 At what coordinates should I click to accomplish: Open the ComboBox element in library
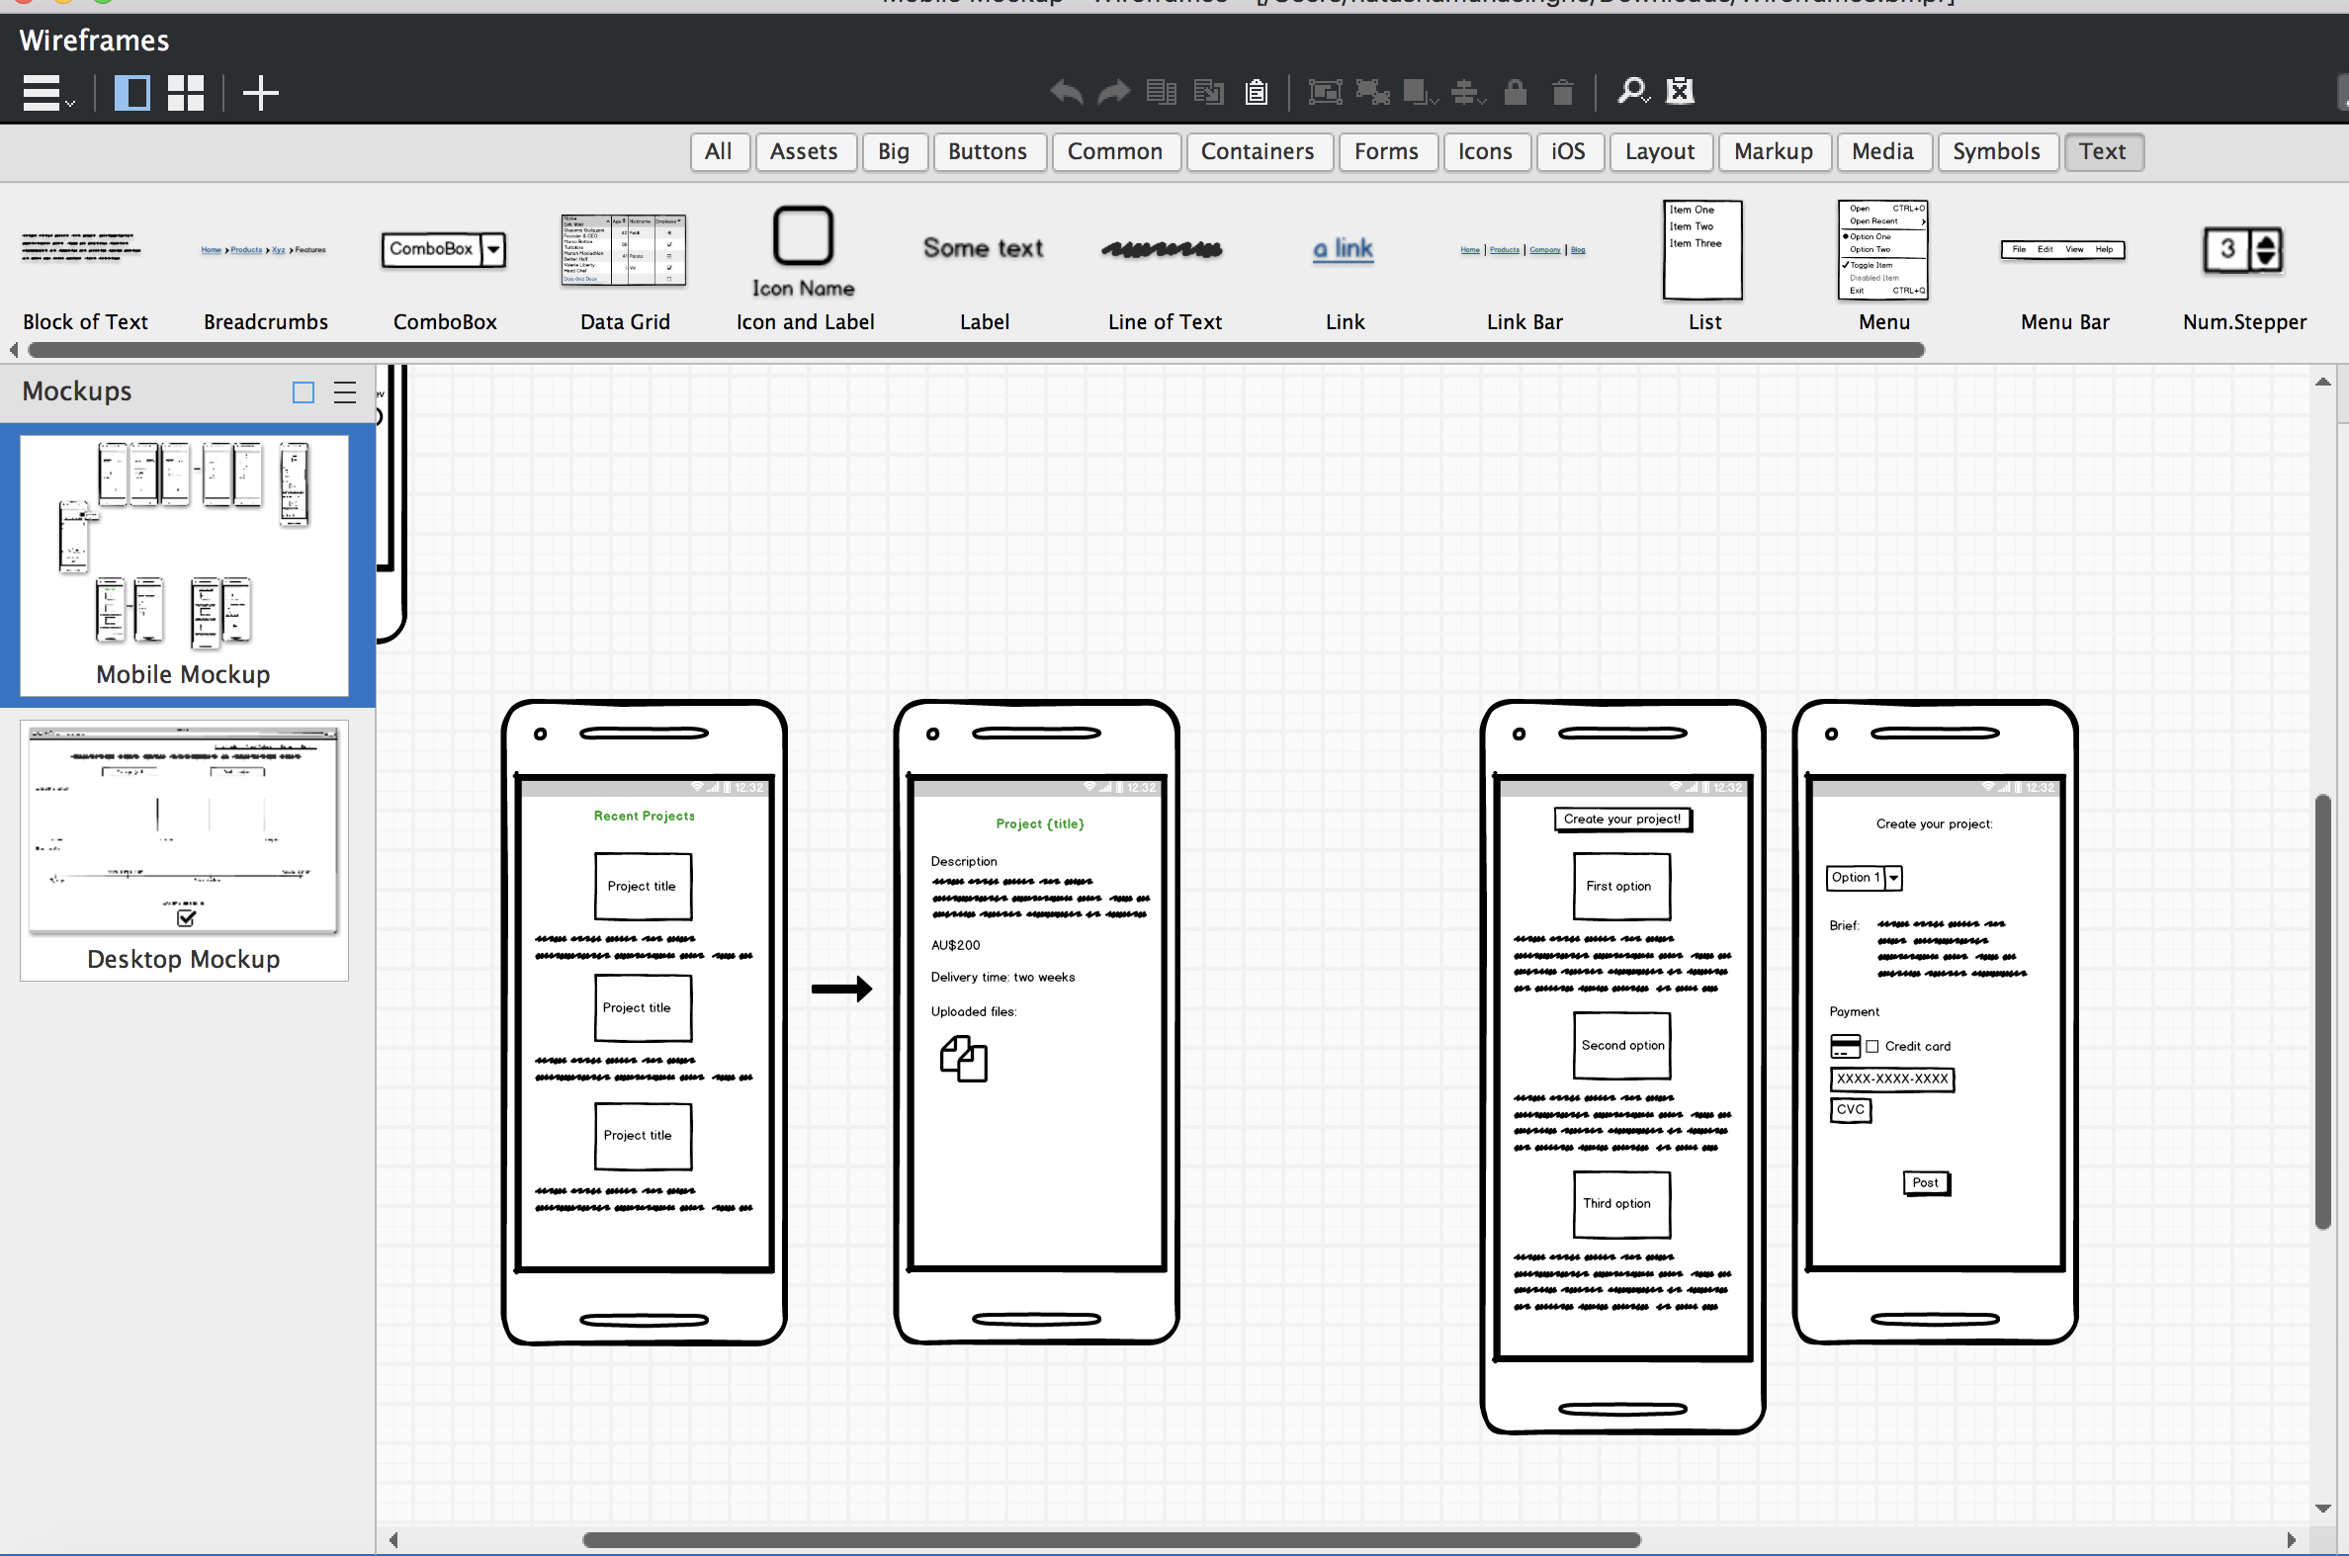pos(444,249)
